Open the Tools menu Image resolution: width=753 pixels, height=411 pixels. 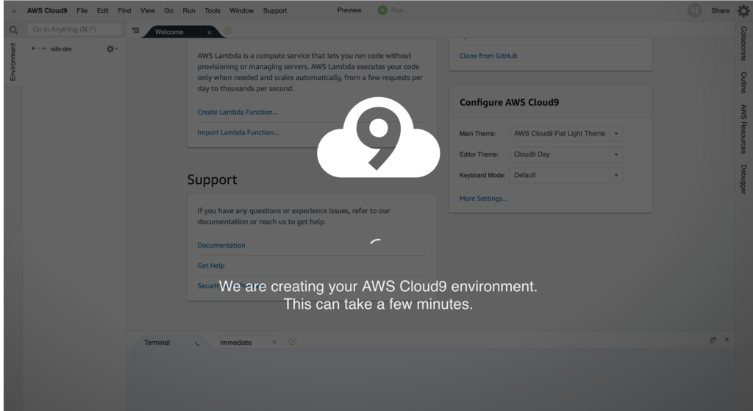pyautogui.click(x=213, y=10)
